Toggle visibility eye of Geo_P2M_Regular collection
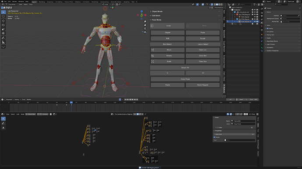Viewport: 302px width, 169px height. (255, 14)
